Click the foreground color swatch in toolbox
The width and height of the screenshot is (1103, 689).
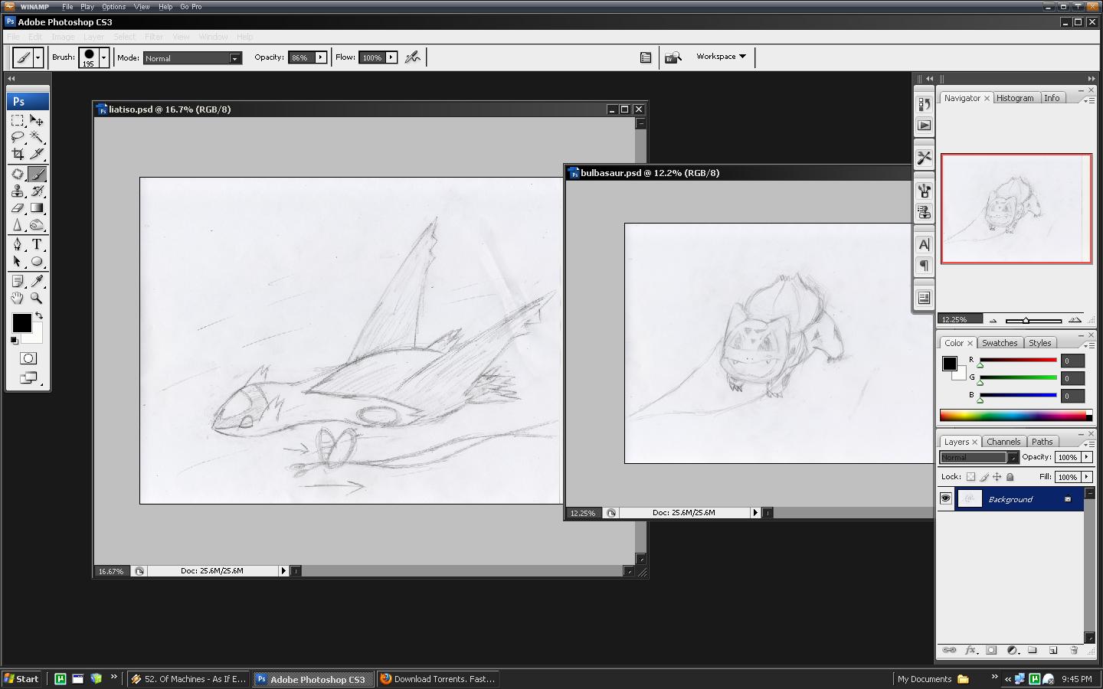point(21,323)
